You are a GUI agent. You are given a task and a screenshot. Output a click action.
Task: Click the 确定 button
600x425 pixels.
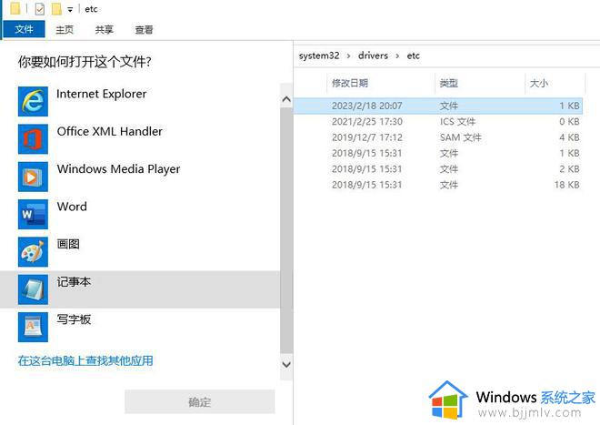tap(200, 401)
